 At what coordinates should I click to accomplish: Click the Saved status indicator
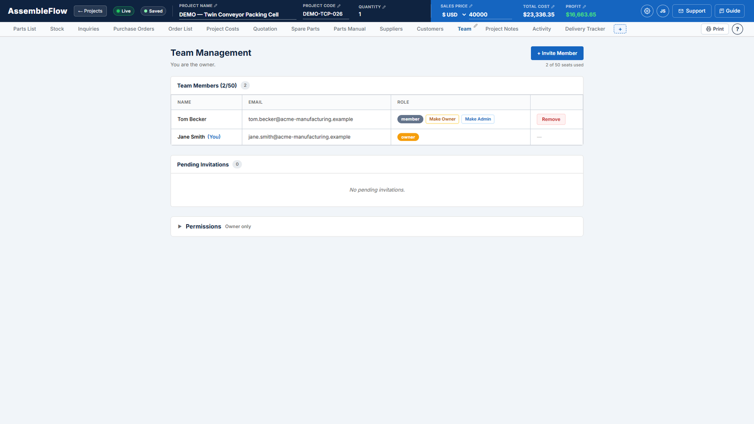[x=153, y=11]
